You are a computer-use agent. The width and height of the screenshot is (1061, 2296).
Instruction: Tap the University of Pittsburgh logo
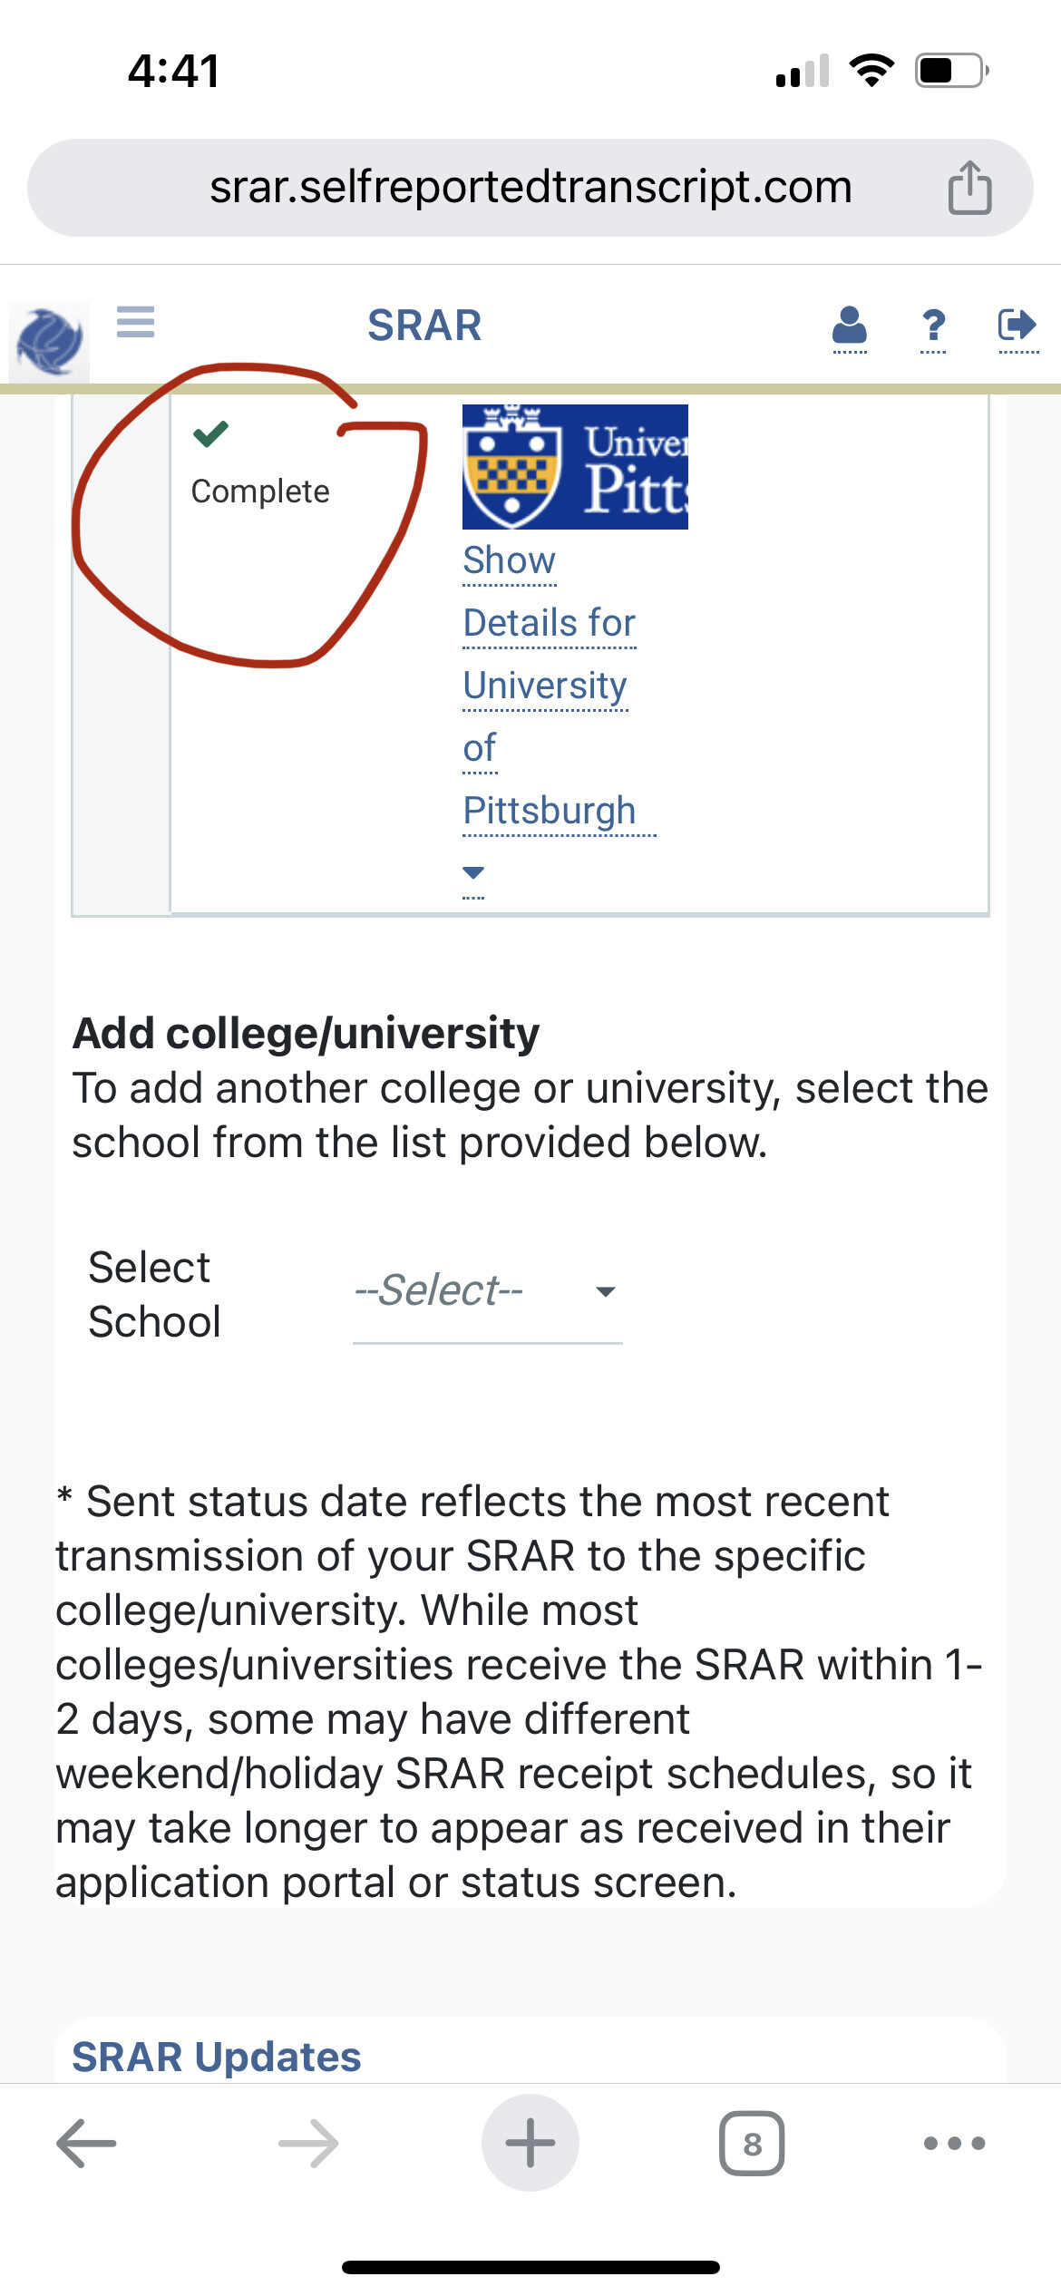[575, 467]
